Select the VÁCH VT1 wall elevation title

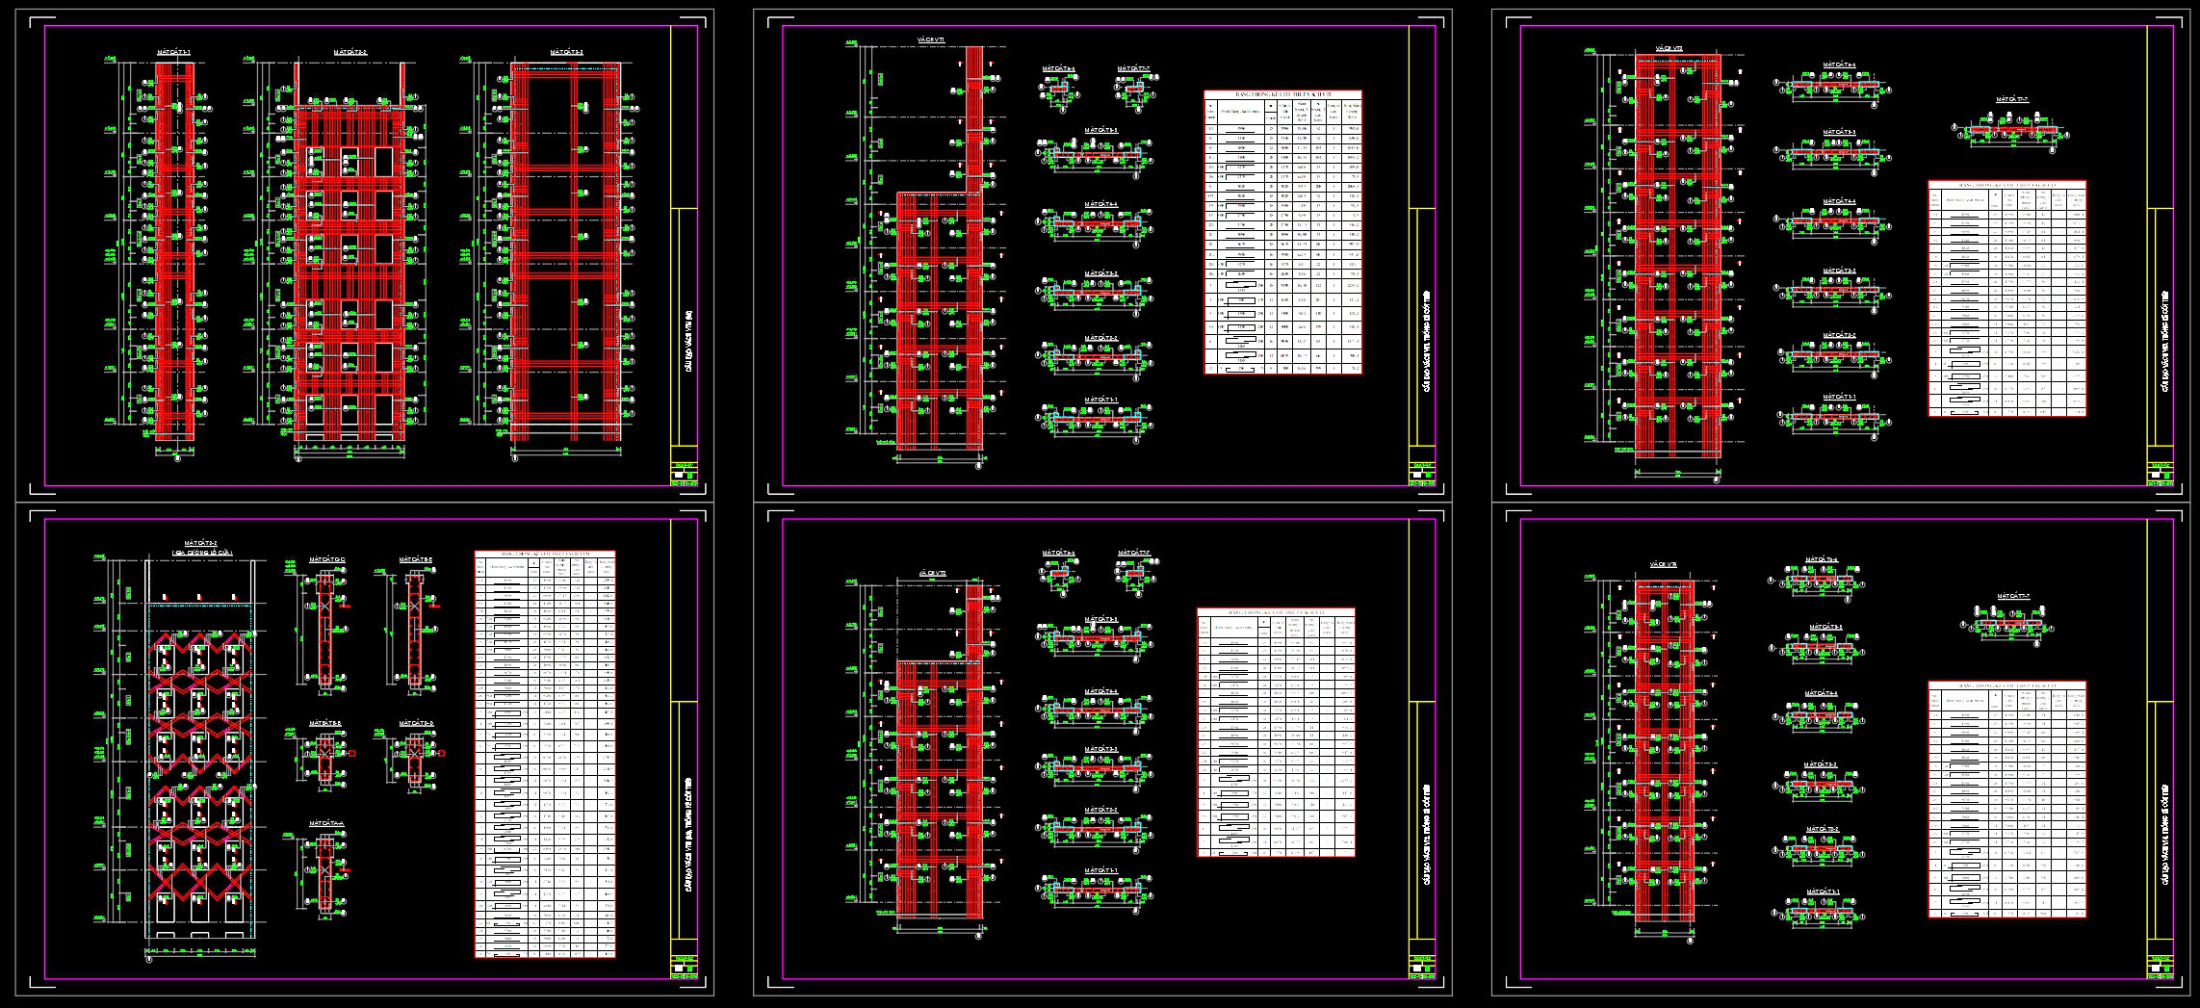tap(931, 40)
